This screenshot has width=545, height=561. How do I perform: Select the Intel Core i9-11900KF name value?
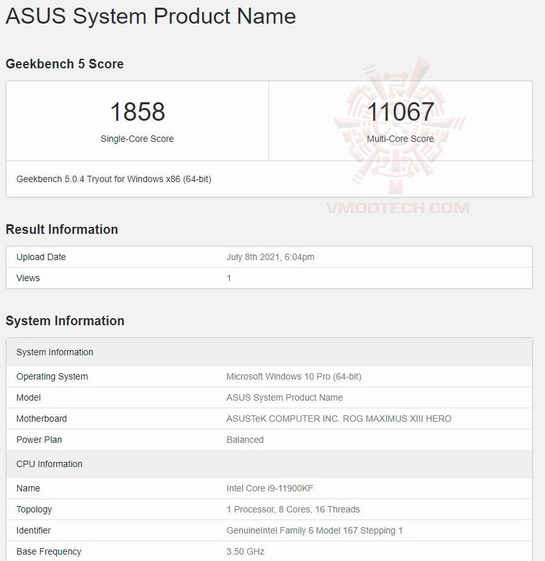[x=270, y=488]
